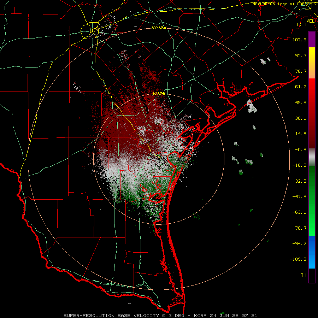This screenshot has height=318, width=318.
Task: Click the 100 NMI range ring label
Action: click(159, 28)
